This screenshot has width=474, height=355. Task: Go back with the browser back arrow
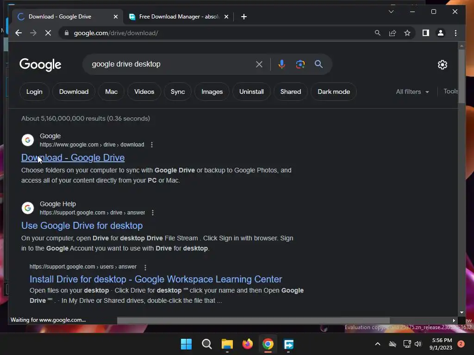(19, 33)
